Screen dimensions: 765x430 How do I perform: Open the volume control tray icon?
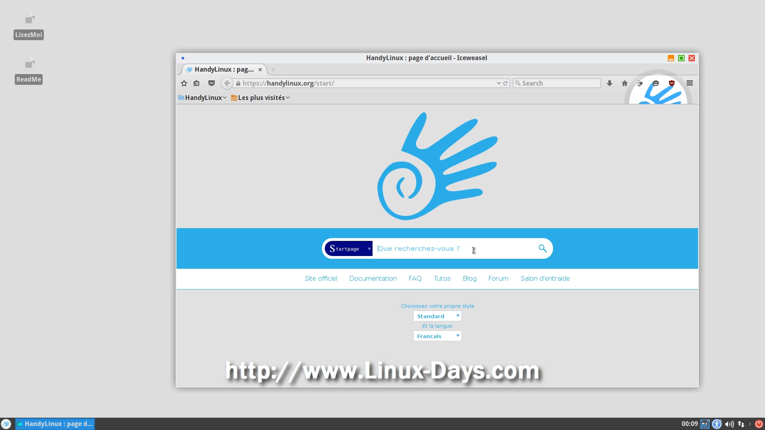[729, 424]
